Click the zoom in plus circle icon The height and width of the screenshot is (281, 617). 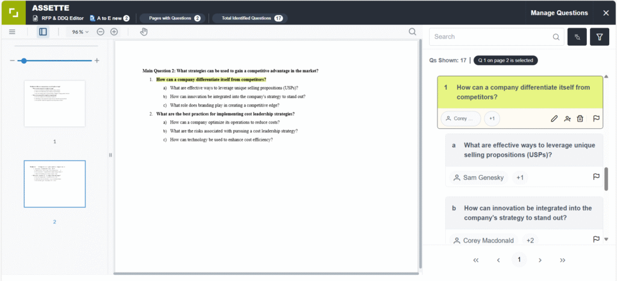point(114,32)
